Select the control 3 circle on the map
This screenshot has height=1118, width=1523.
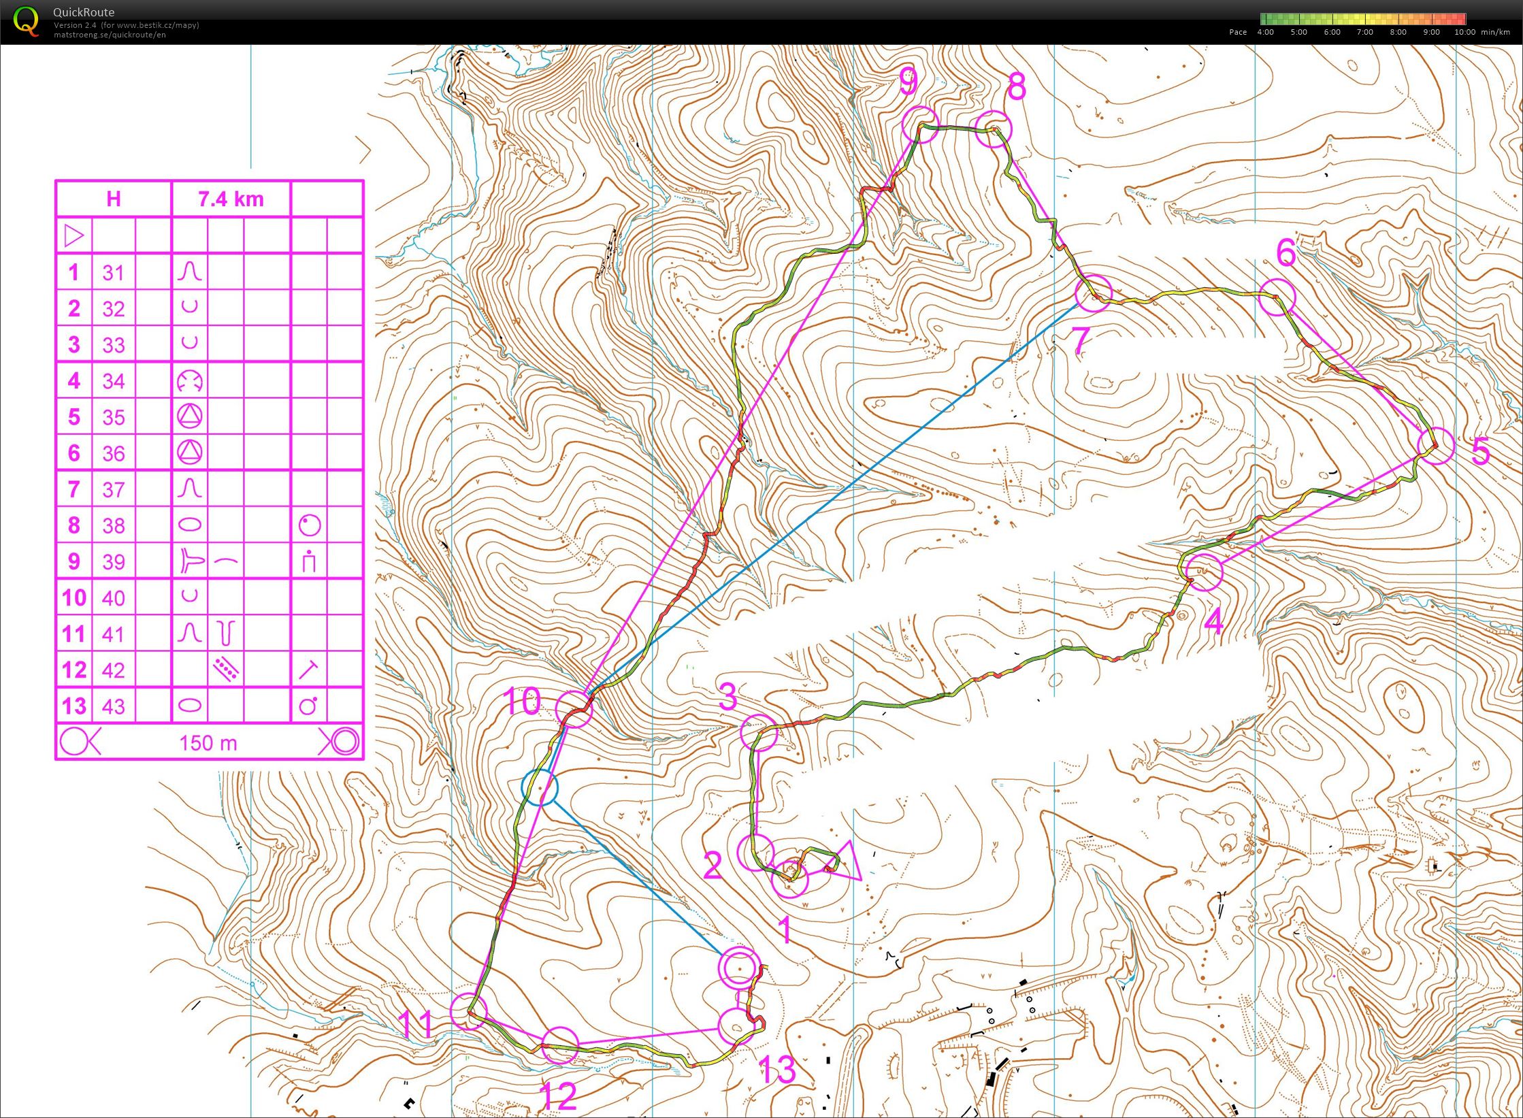pyautogui.click(x=759, y=733)
